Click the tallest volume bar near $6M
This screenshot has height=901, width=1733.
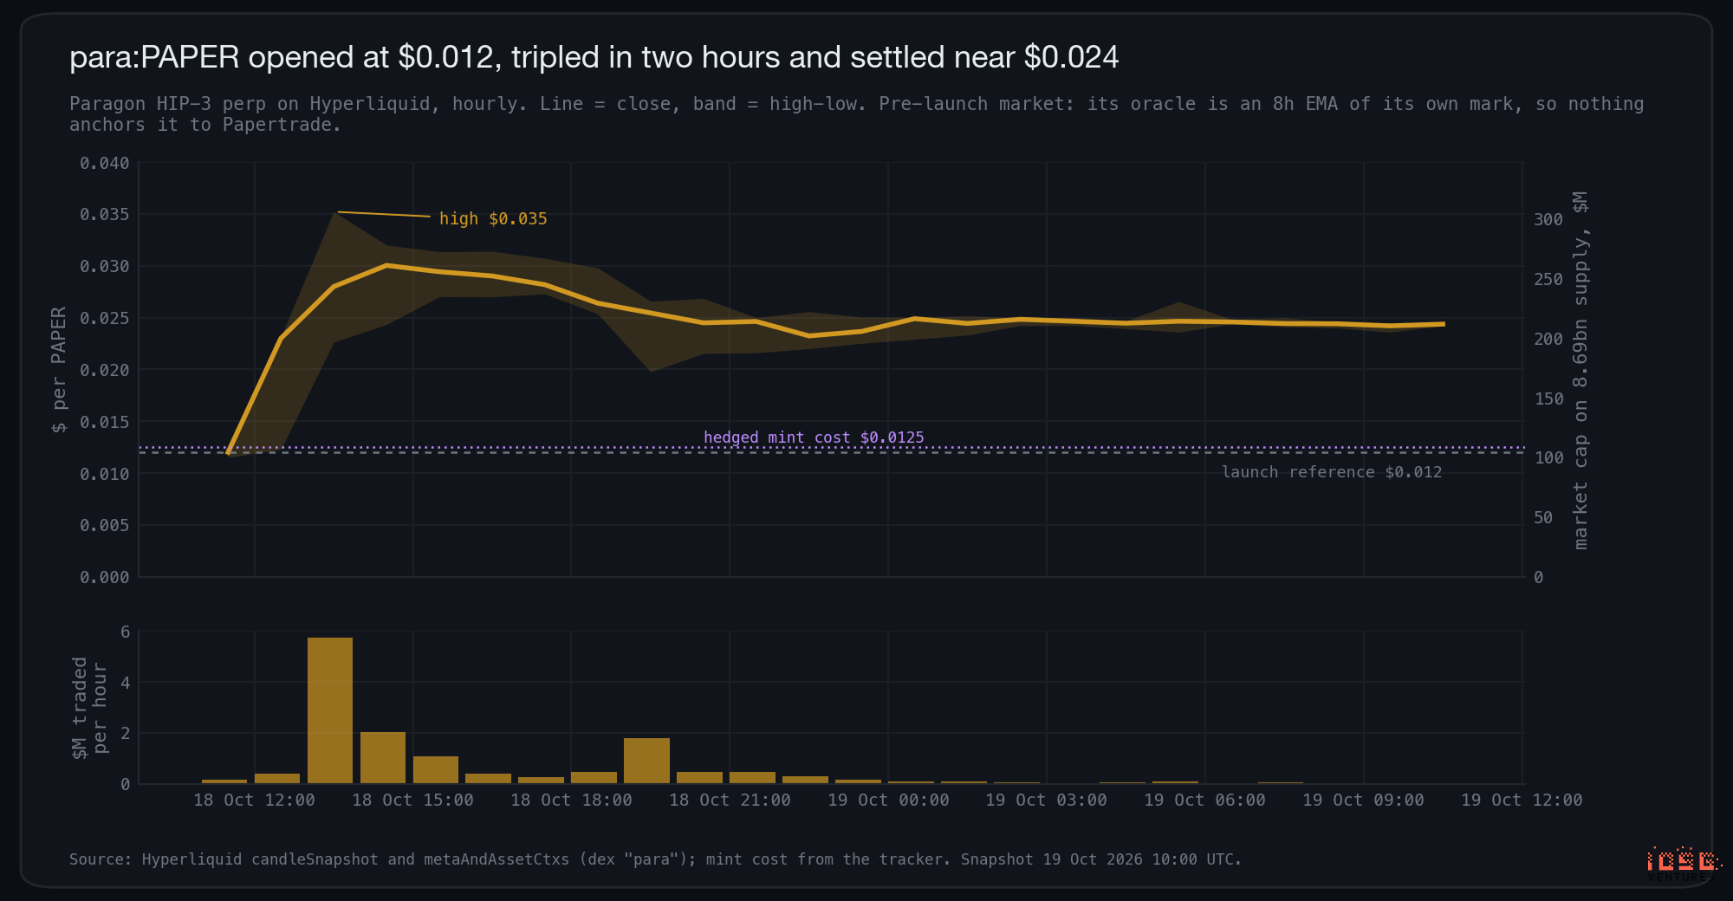tap(330, 710)
